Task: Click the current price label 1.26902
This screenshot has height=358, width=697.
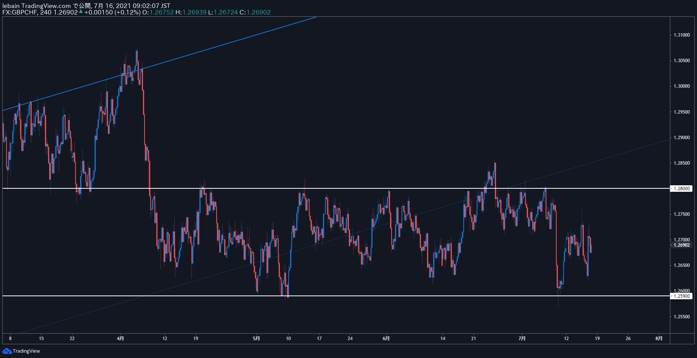Action: click(x=681, y=245)
